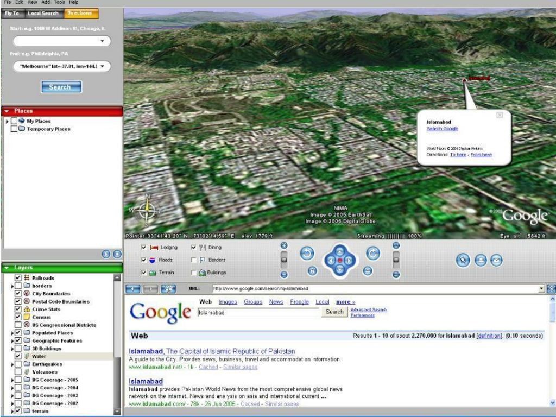This screenshot has width=556, height=417.
Task: Click the red center stop button on pan pad
Action: click(340, 261)
